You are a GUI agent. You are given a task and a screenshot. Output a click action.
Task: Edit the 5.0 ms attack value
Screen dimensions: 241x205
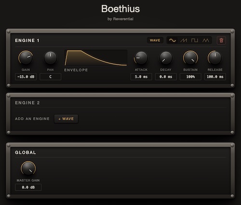click(141, 77)
